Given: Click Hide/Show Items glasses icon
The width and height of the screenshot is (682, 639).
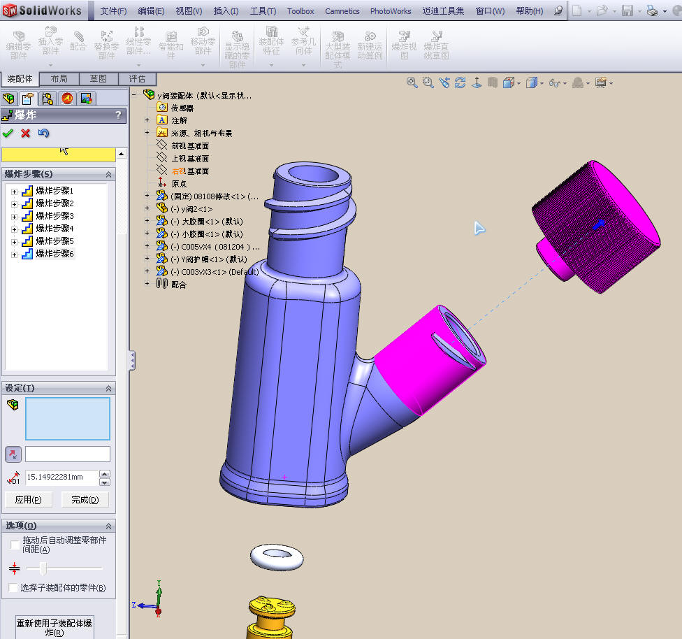Looking at the screenshot, I should coord(554,82).
